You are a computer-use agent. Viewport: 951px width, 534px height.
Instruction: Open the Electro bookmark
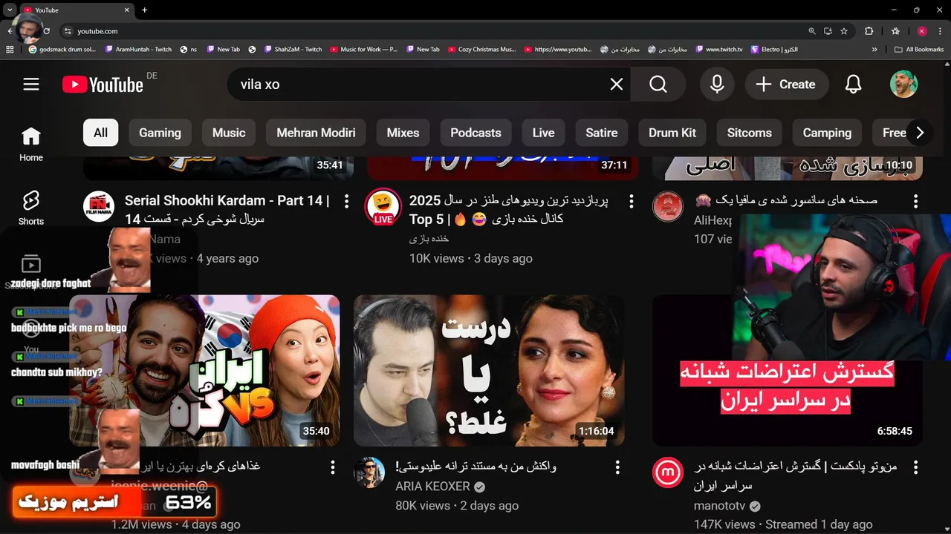tap(774, 50)
